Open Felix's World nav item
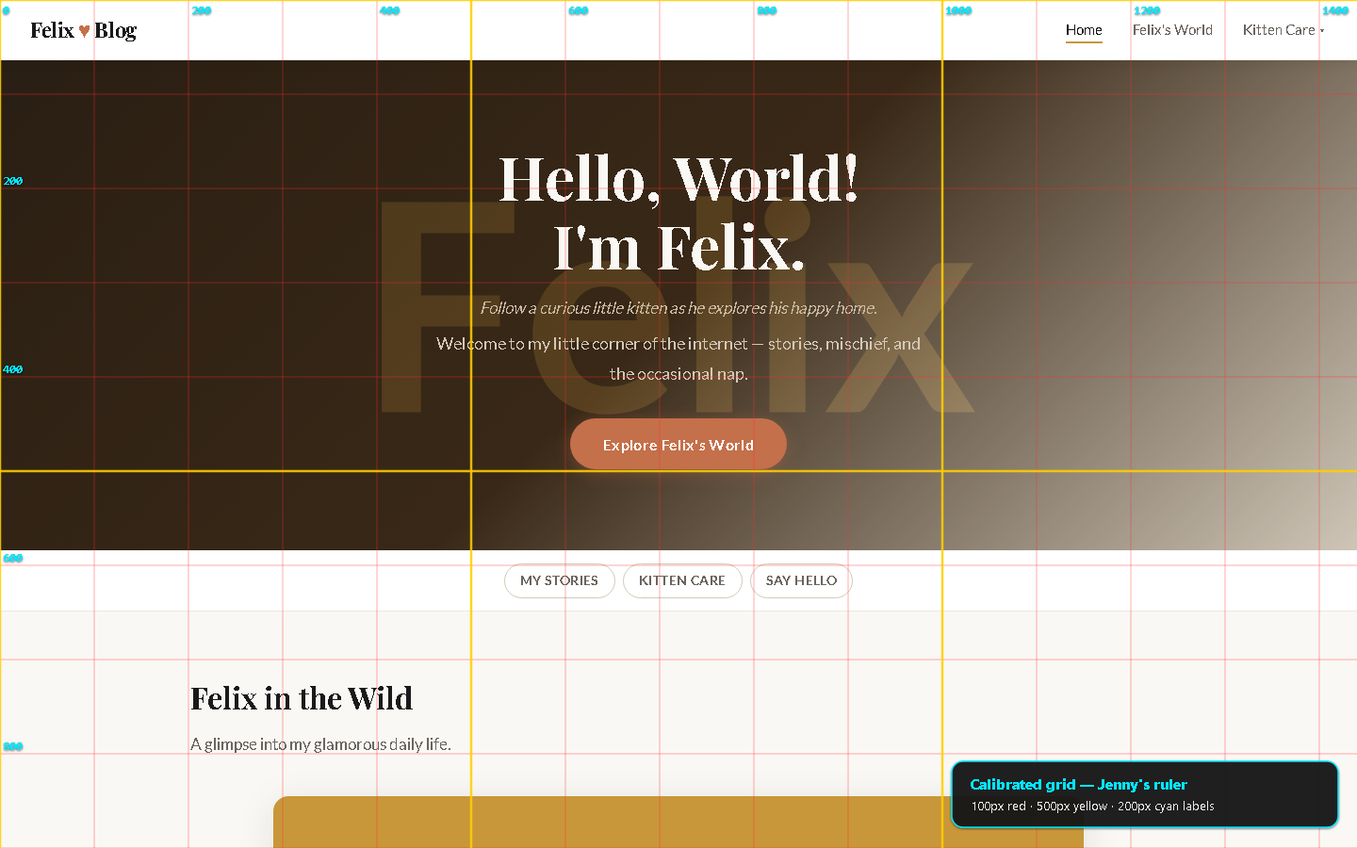Screen dimensions: 1357x848 point(1172,30)
